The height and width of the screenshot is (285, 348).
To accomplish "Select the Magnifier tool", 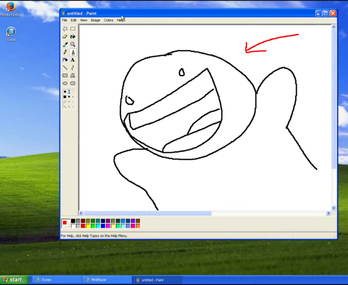I will (x=73, y=45).
